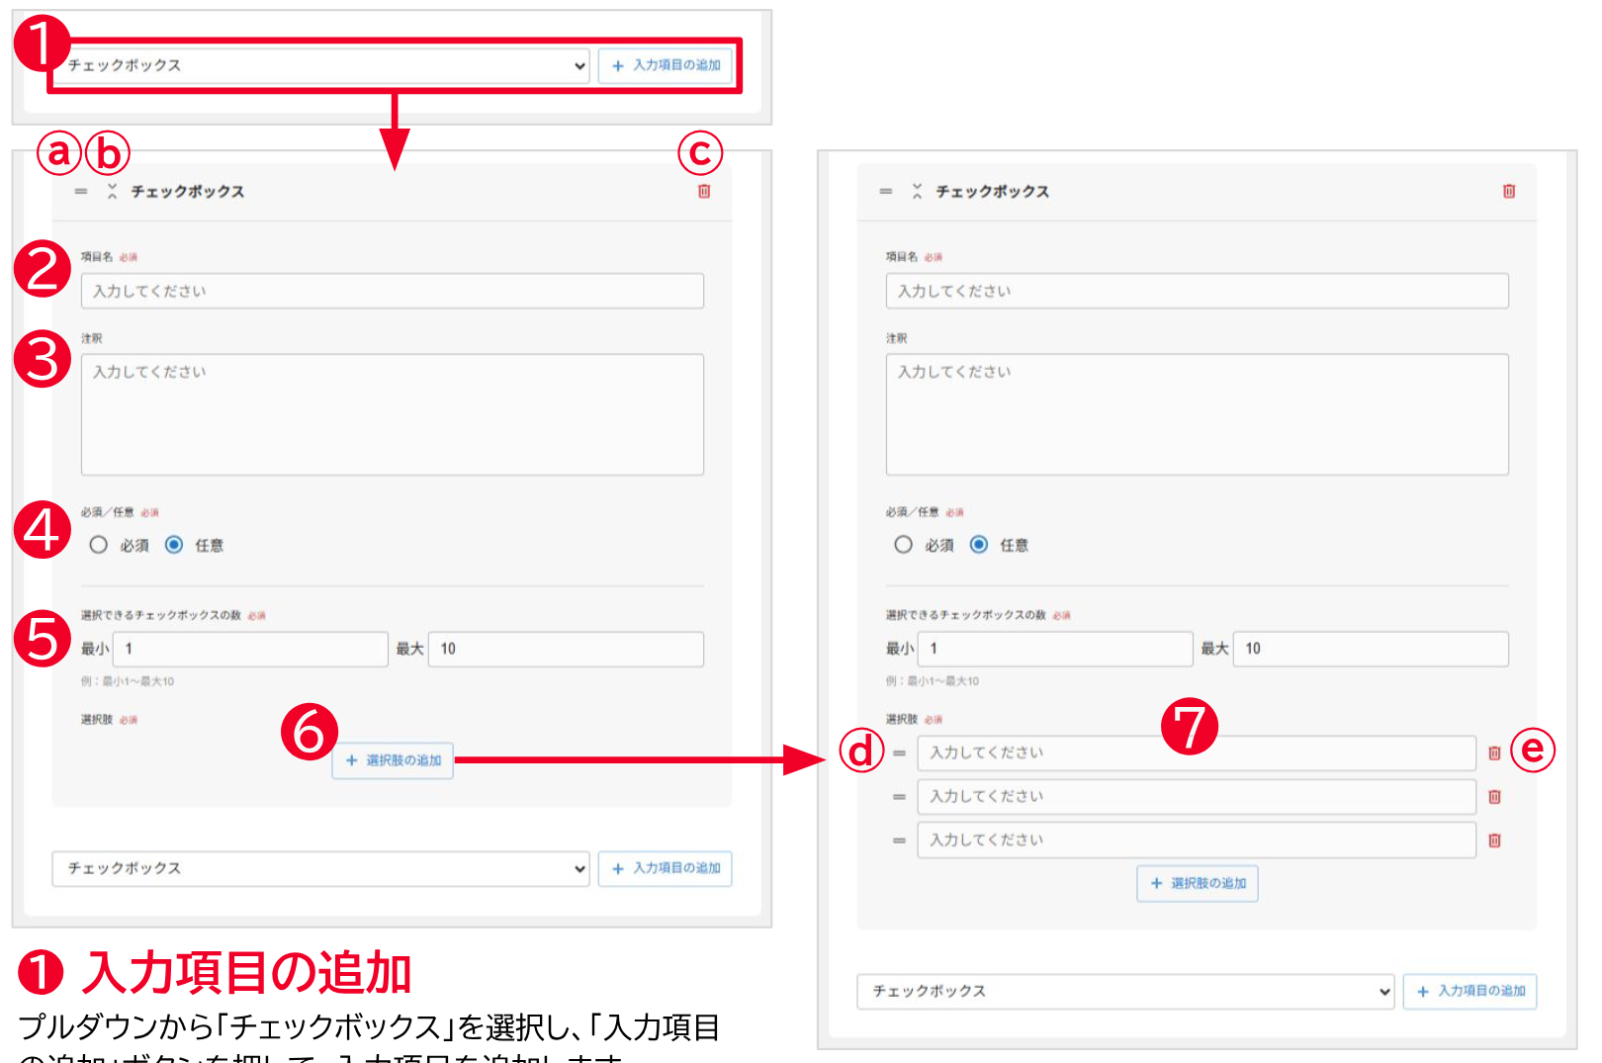The image size is (1602, 1063).
Task: Click the drag handle of the first 選択肢 row
Action: pyautogui.click(x=900, y=753)
